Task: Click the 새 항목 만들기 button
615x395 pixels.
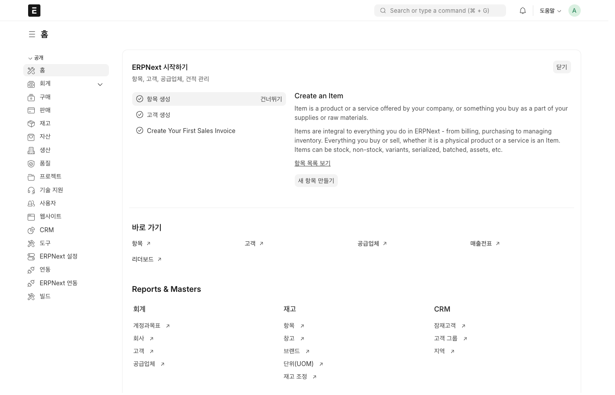Action: coord(316,181)
